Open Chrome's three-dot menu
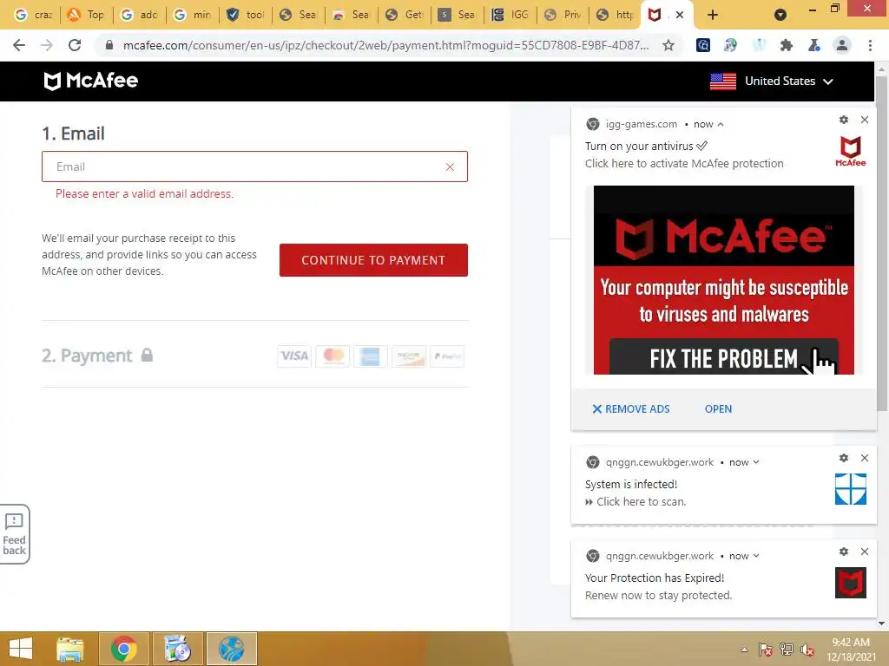889x666 pixels. 870,45
